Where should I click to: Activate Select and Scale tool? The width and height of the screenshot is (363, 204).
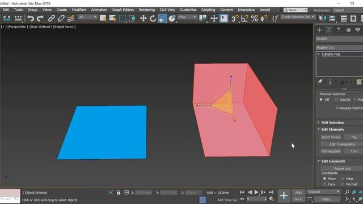[163, 18]
